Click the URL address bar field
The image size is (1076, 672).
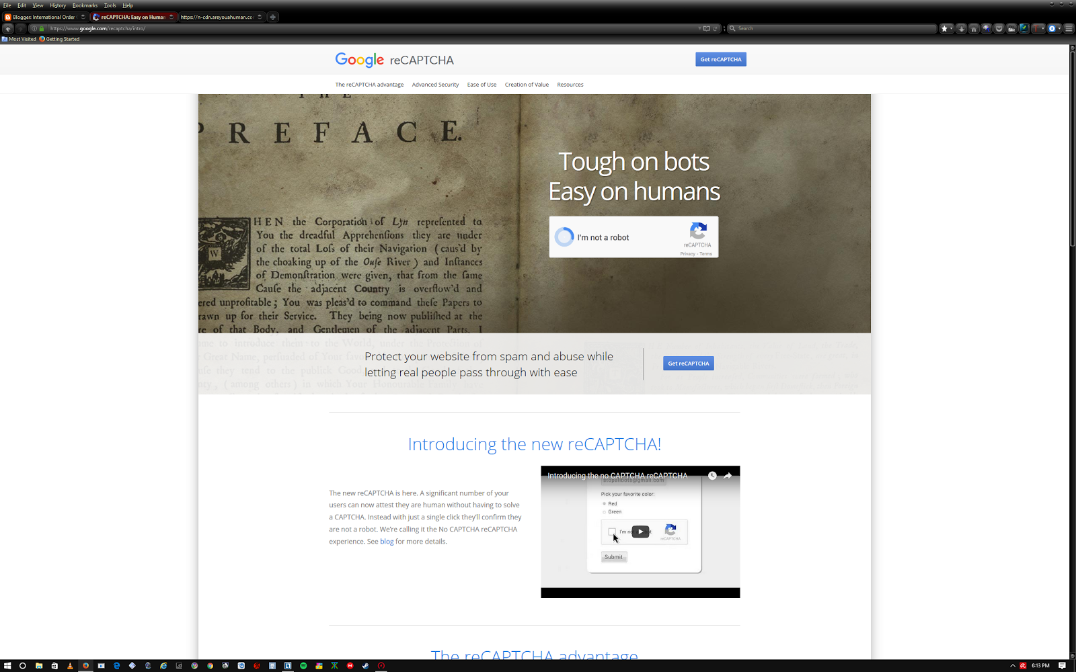coord(373,28)
